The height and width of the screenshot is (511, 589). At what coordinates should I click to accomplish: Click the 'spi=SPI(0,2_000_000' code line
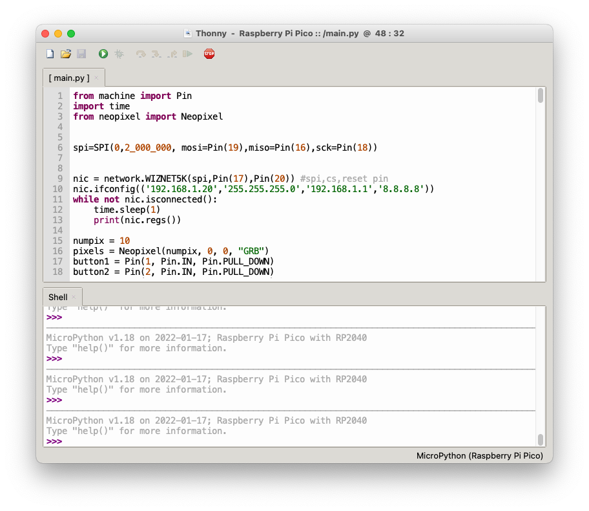[225, 147]
